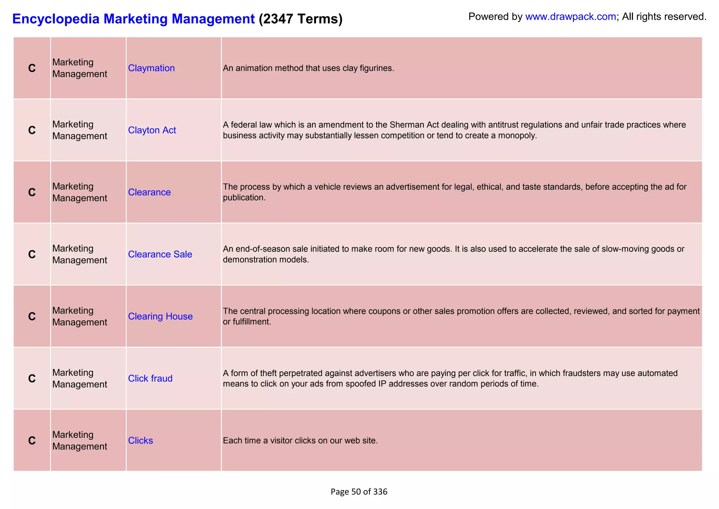Screen dimensions: 719x509
Task: Click Marketing Management in the Claymation row
Action: point(80,68)
